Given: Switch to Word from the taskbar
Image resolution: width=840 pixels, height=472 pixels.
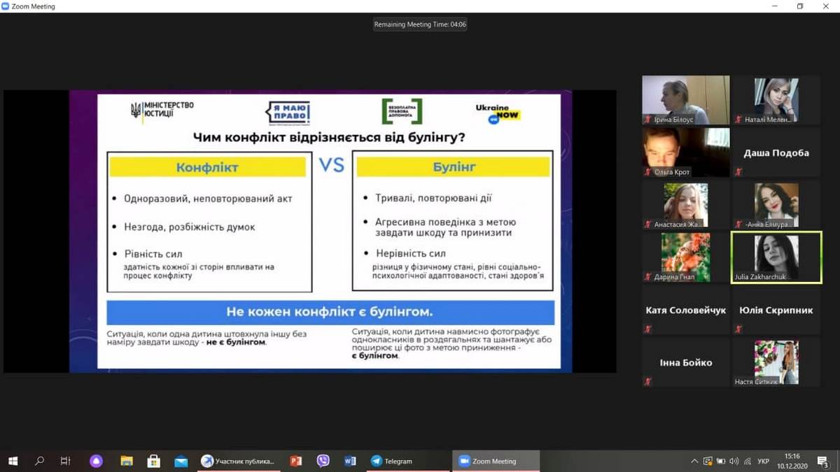Looking at the screenshot, I should point(350,461).
